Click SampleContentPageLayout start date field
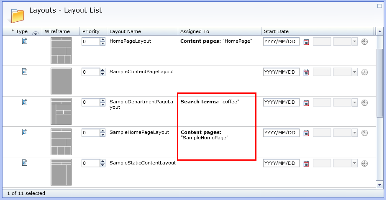Viewport: 387px width, 200px height. click(x=281, y=72)
